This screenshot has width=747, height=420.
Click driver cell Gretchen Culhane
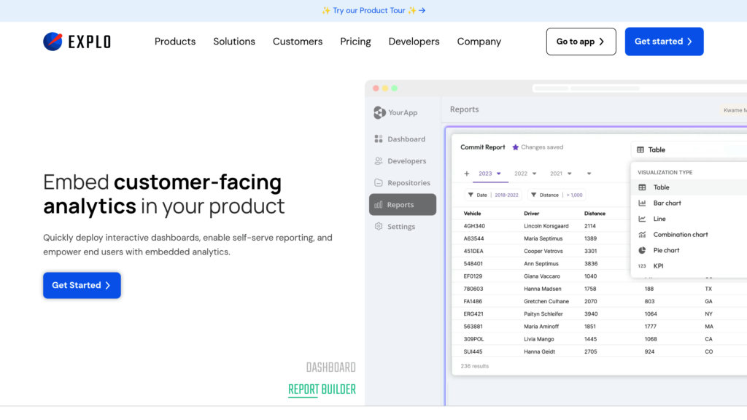pos(546,301)
